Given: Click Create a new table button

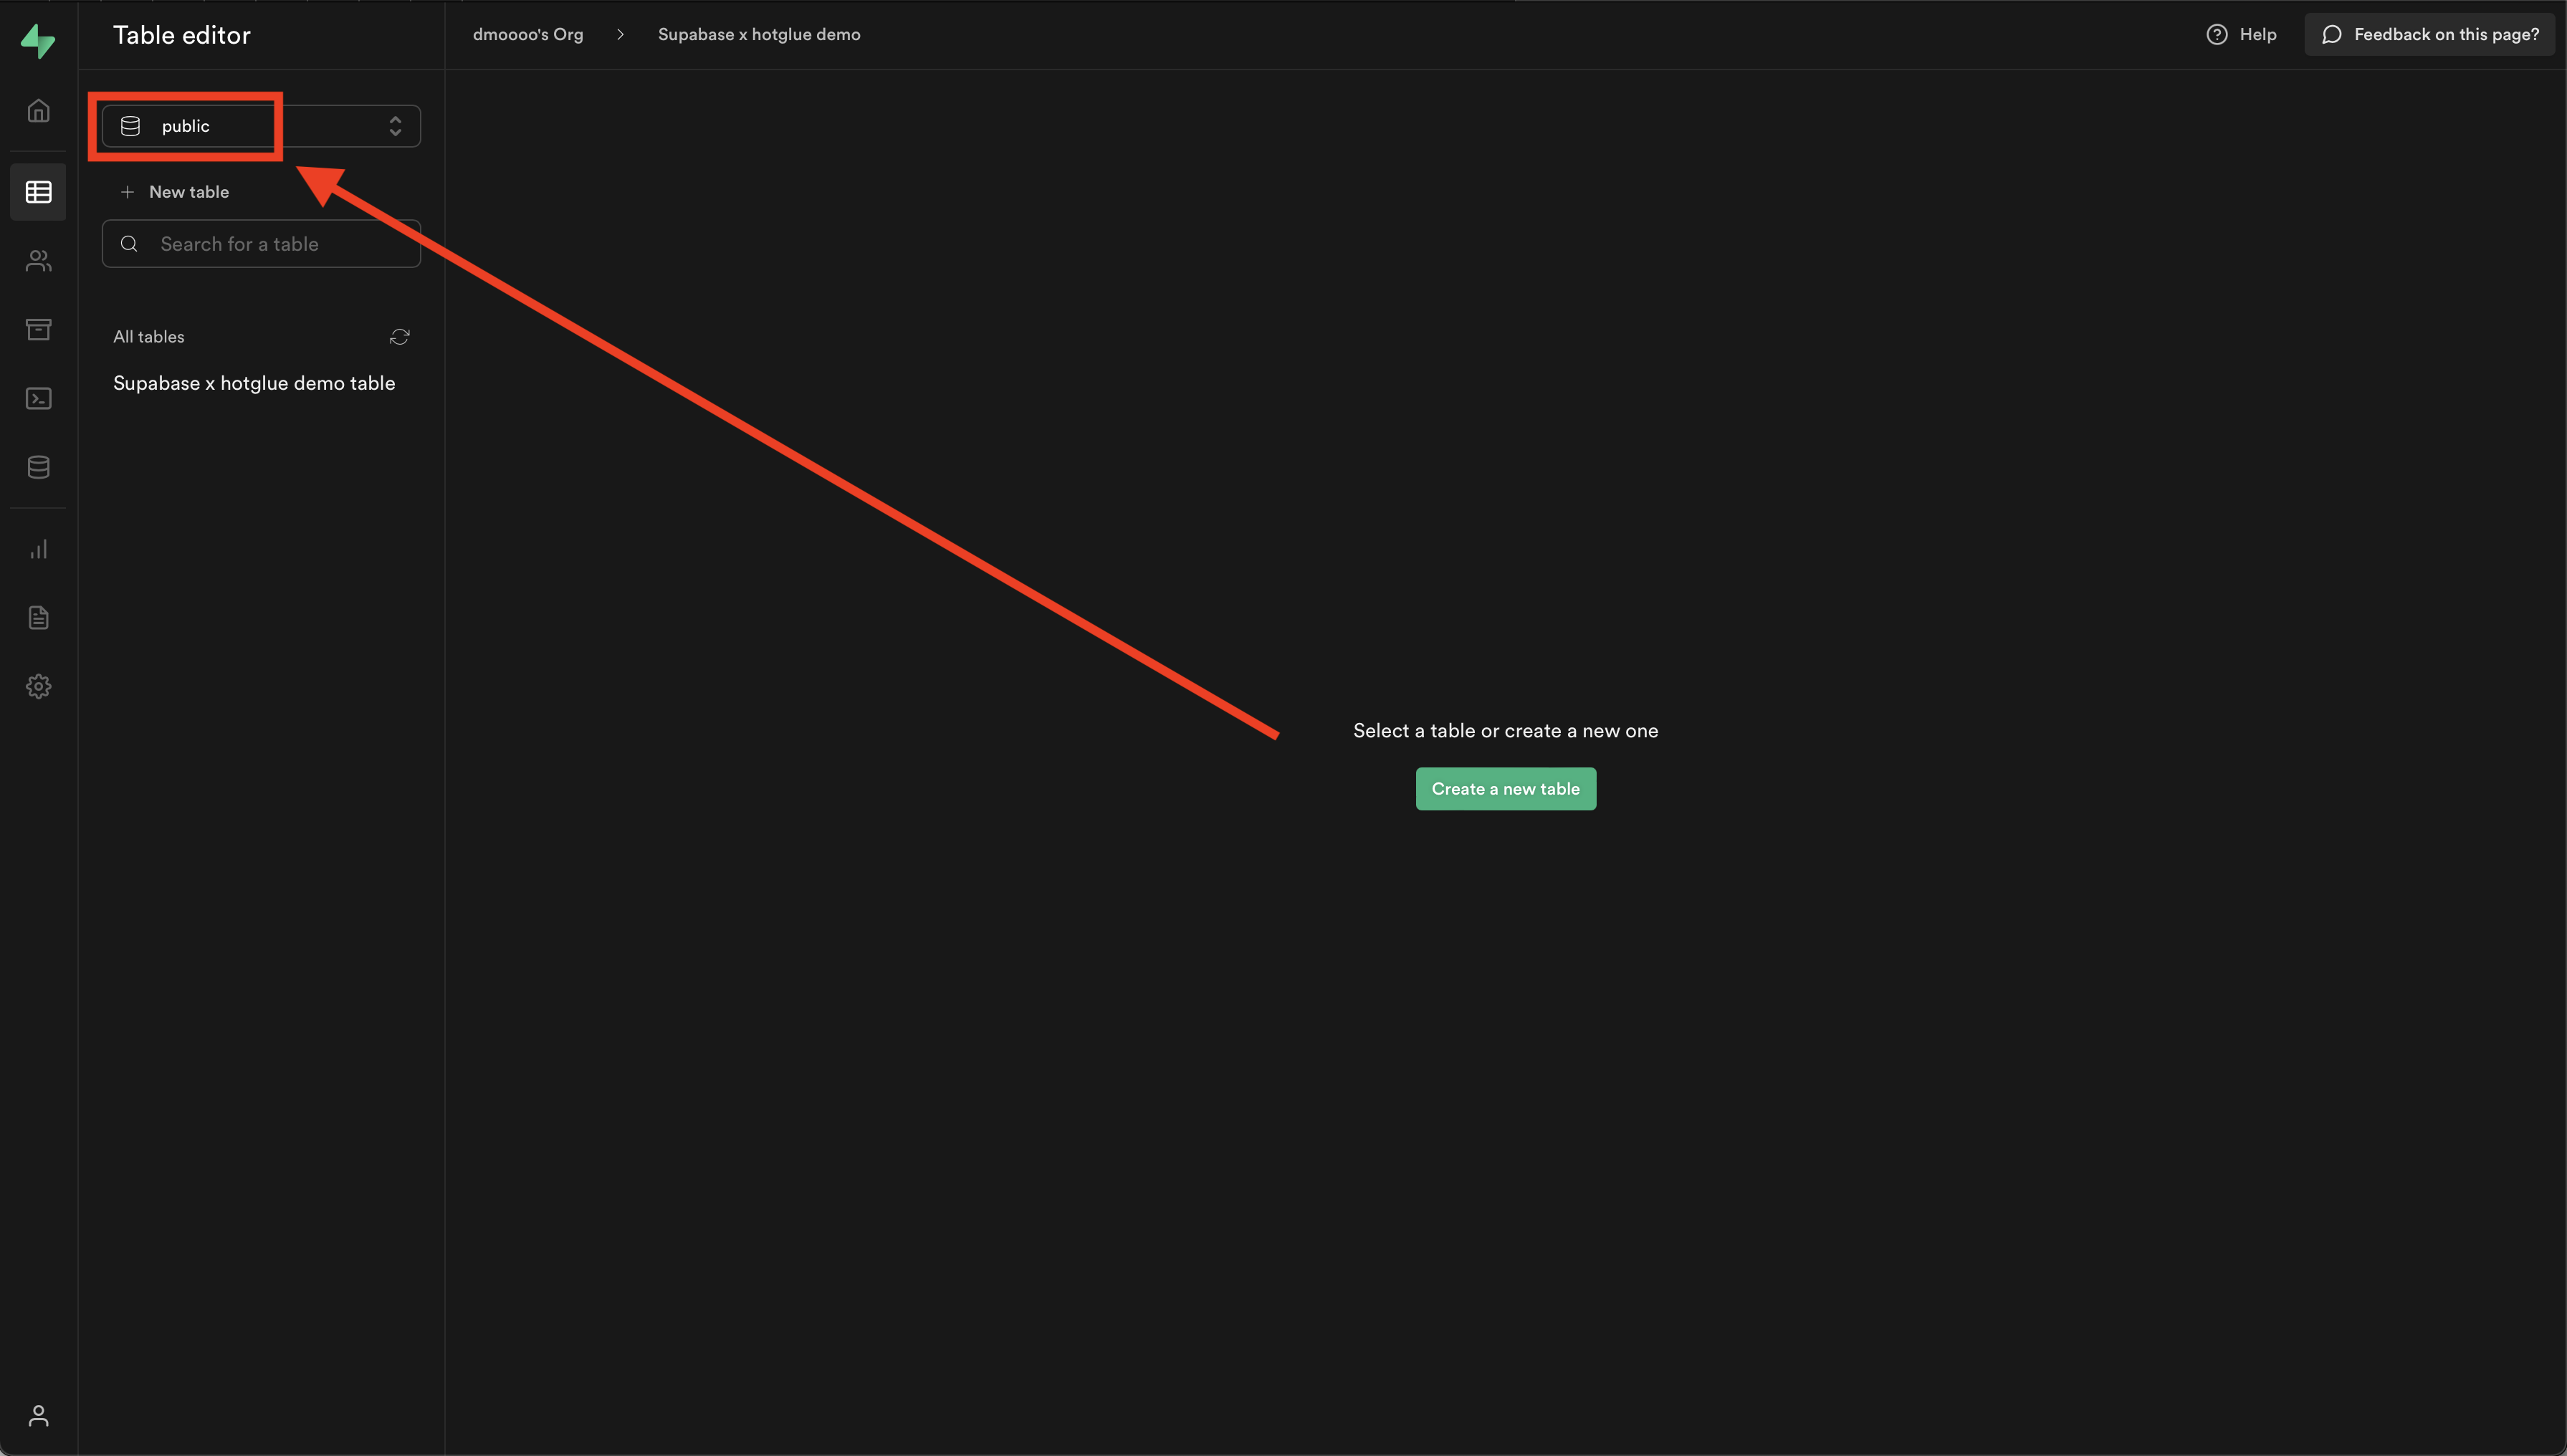Looking at the screenshot, I should pyautogui.click(x=1505, y=789).
